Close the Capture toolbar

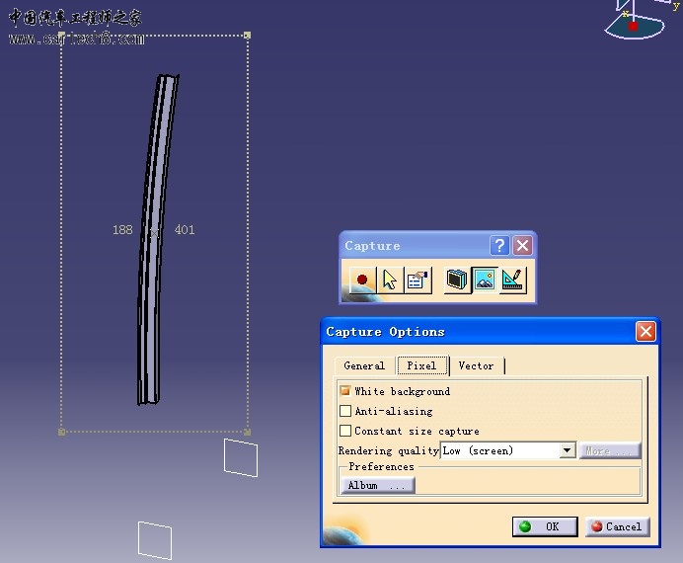[x=522, y=246]
